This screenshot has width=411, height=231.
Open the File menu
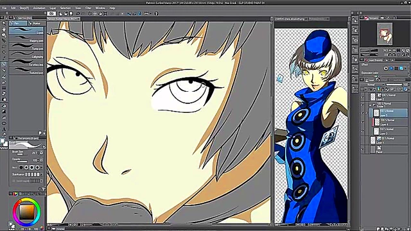(x=4, y=8)
